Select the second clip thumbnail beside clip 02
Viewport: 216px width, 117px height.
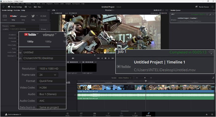coord(89,68)
